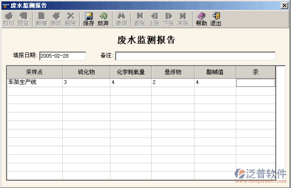Click the 酸碱值 column header
Viewport: 291px width, 188px height.
(215, 72)
